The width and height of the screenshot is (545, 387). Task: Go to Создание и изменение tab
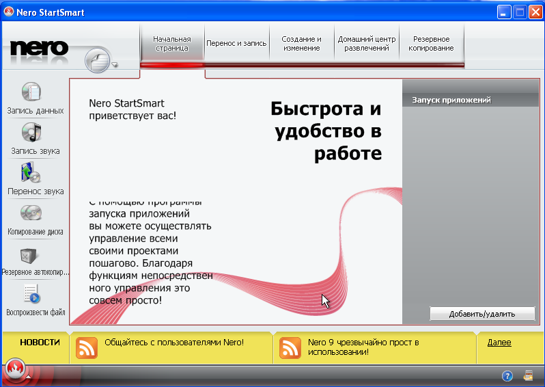[301, 44]
